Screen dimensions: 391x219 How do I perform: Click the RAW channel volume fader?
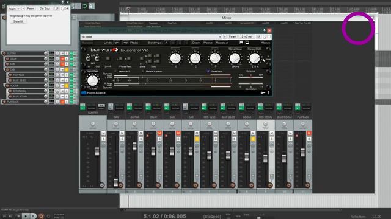coord(115,182)
